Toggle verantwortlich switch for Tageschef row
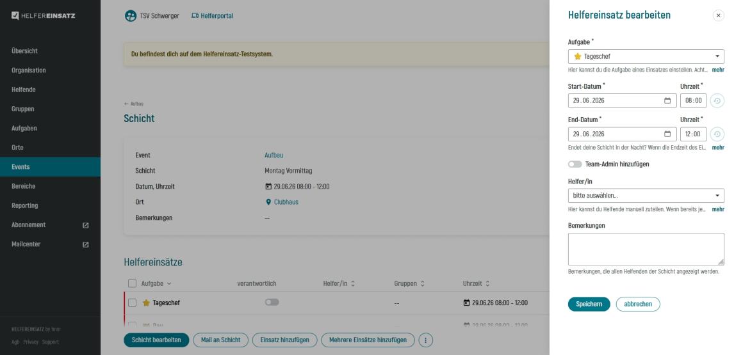This screenshot has width=743, height=355. pyautogui.click(x=272, y=303)
